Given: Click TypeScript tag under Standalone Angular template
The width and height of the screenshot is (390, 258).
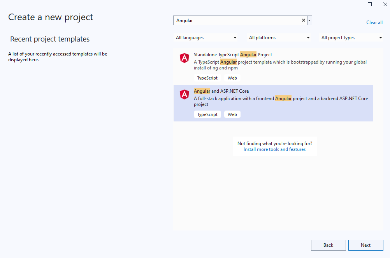Looking at the screenshot, I should [x=207, y=78].
